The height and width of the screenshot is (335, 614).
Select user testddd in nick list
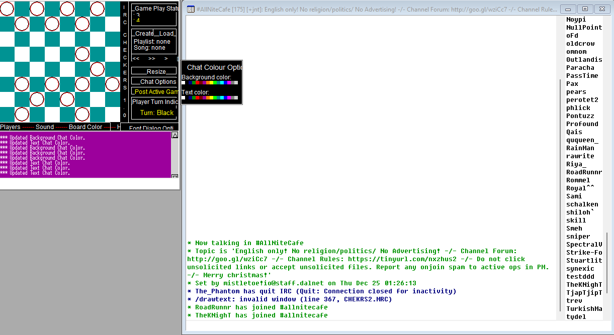pyautogui.click(x=580, y=277)
